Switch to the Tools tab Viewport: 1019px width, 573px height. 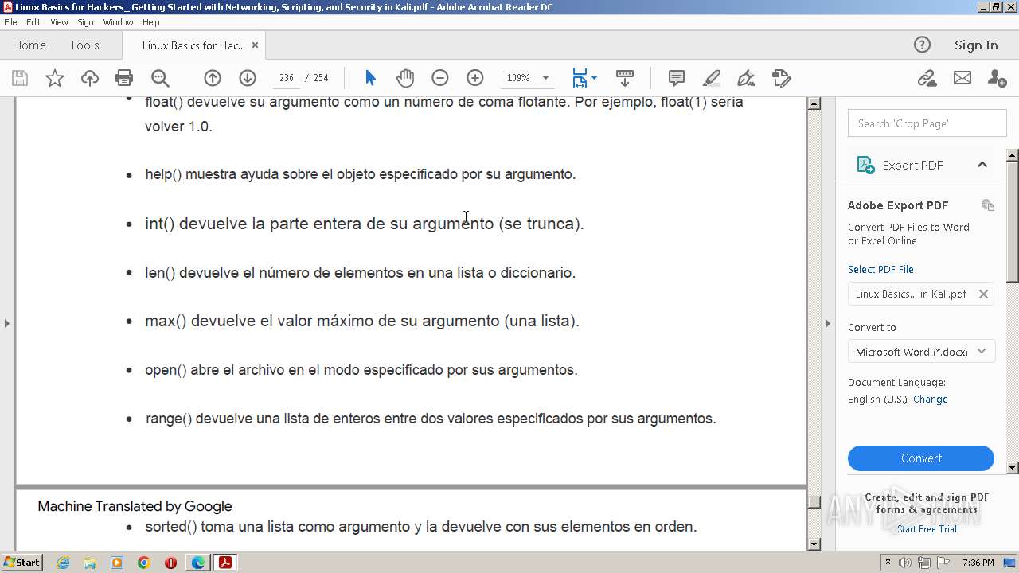coord(84,45)
